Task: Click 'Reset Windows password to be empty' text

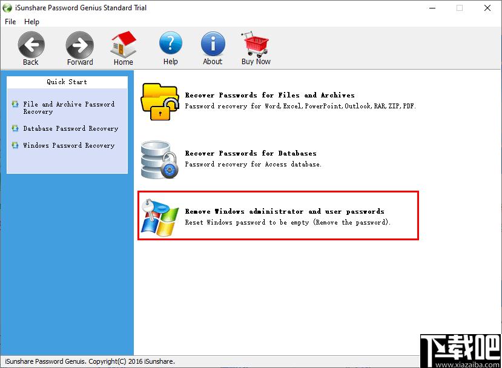Action: pos(288,222)
